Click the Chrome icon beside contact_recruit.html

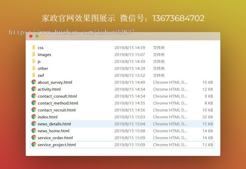coord(34,110)
